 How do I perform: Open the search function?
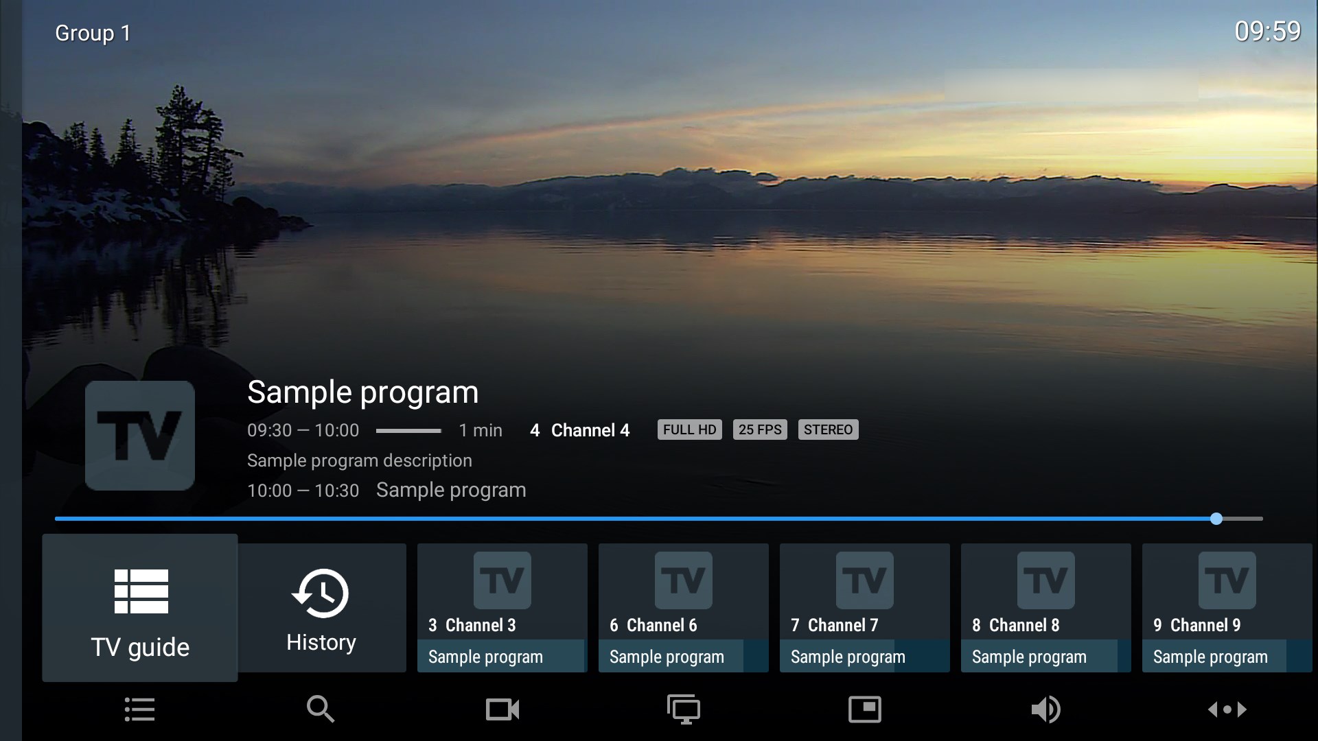click(319, 709)
